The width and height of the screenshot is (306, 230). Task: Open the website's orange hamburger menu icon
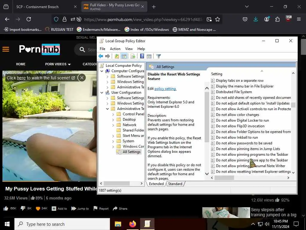[x=6, y=49]
